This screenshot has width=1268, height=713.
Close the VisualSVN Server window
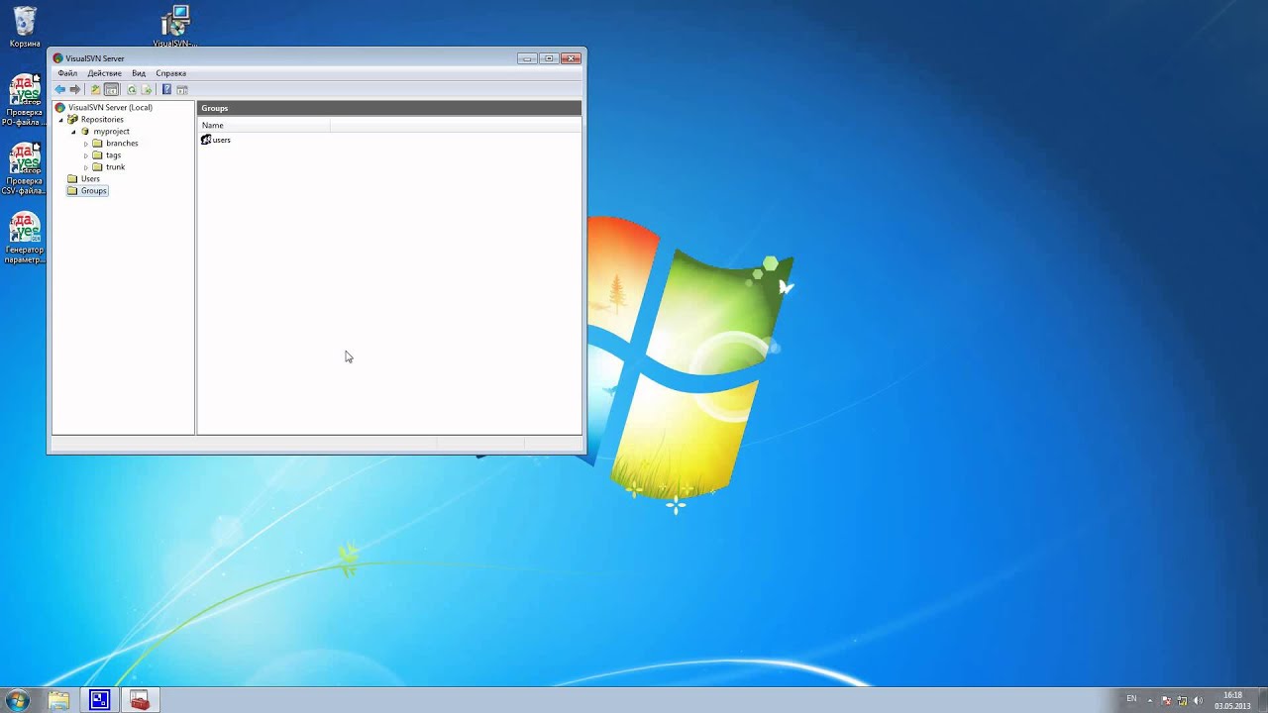coord(571,58)
